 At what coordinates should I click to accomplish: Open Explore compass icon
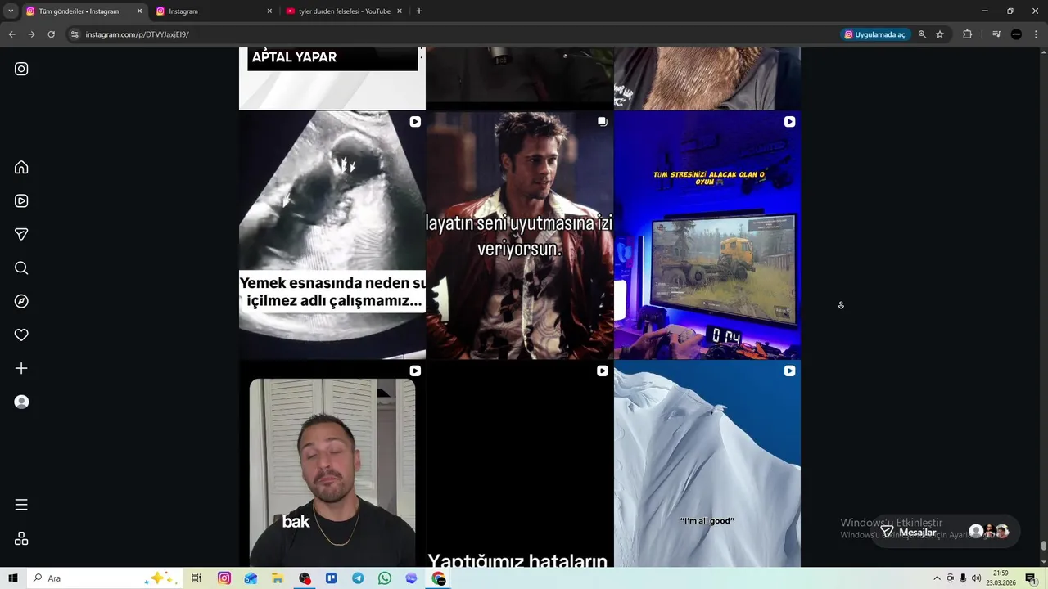click(x=21, y=301)
